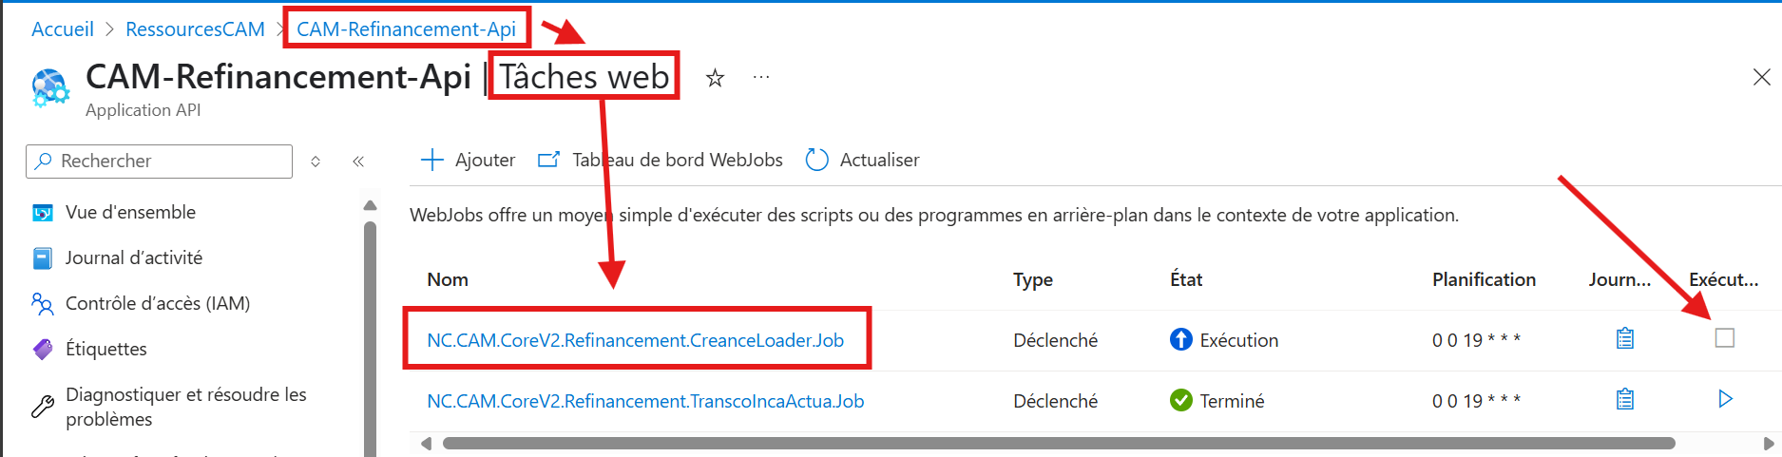Image resolution: width=1782 pixels, height=457 pixels.
Task: Run the TranscoIncaActua job
Action: (1725, 399)
